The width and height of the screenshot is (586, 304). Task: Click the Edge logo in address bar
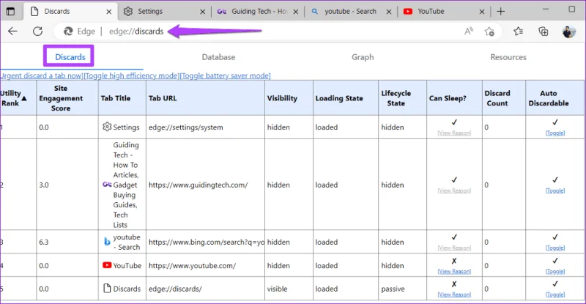point(68,31)
